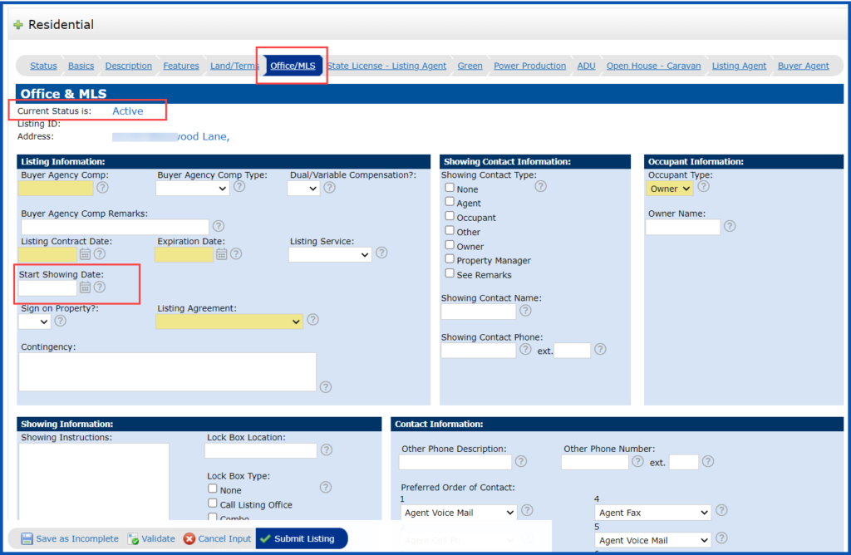Click the Submit Listing button
Screen dimensions: 851x555
(x=302, y=538)
